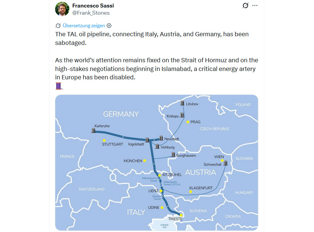The width and height of the screenshot is (314, 232).
Task: Click the Karlsruhe refinery icon on the map
Action: tap(94, 131)
